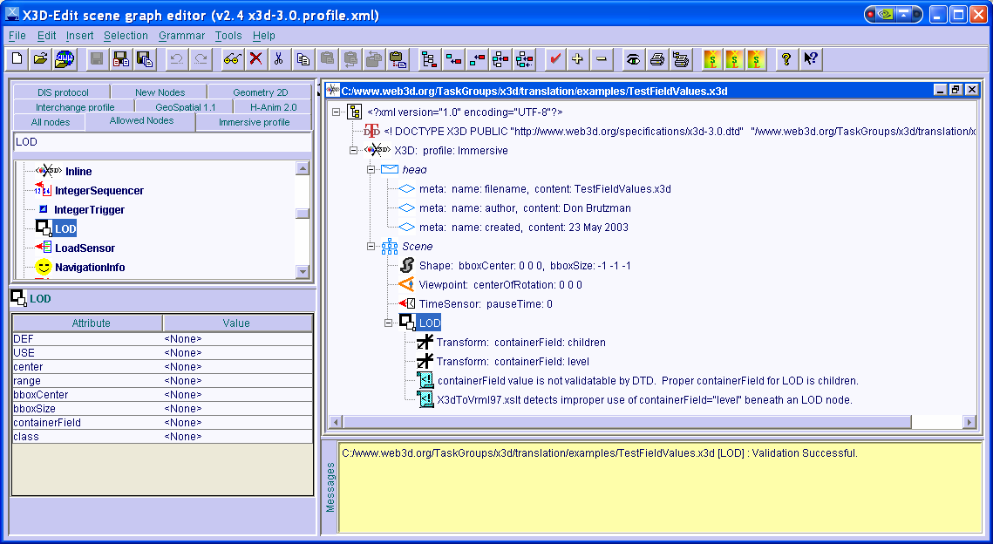Open the Grammar menu
Screen dimensions: 993x544
click(181, 36)
